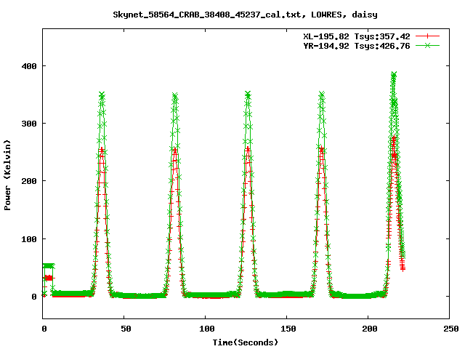Click the top of the second green peak
The height and width of the screenshot is (349, 465).
pos(174,95)
